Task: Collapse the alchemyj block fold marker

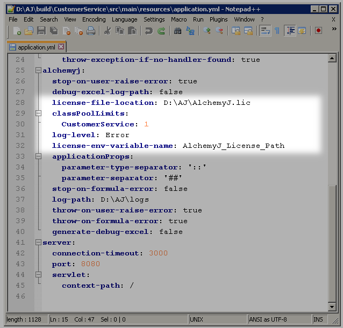Action: coord(38,70)
